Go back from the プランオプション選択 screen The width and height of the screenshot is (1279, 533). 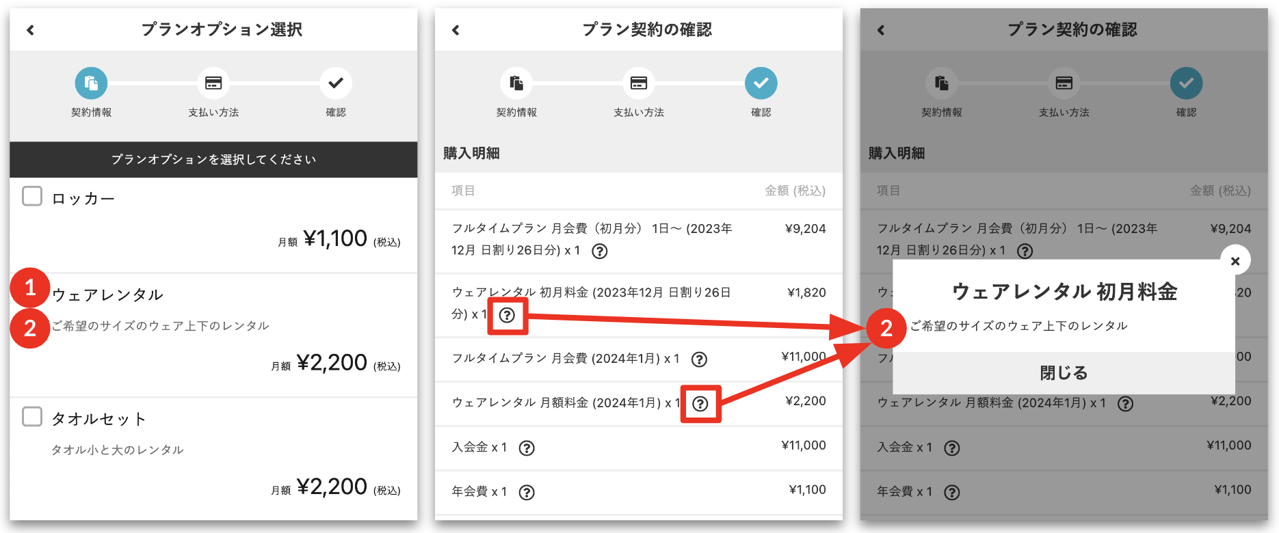pos(31,30)
